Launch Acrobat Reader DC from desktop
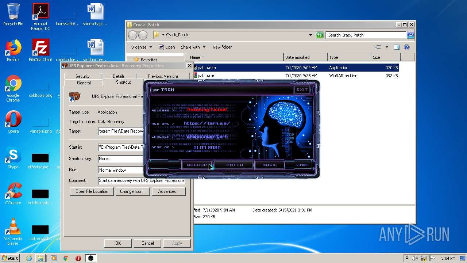 (40, 16)
